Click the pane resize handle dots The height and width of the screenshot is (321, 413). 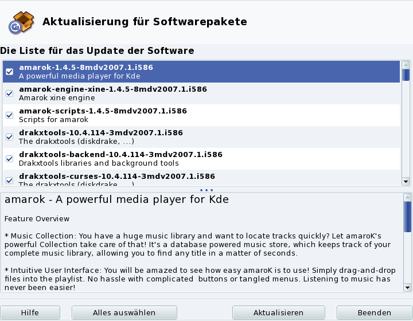[206, 190]
